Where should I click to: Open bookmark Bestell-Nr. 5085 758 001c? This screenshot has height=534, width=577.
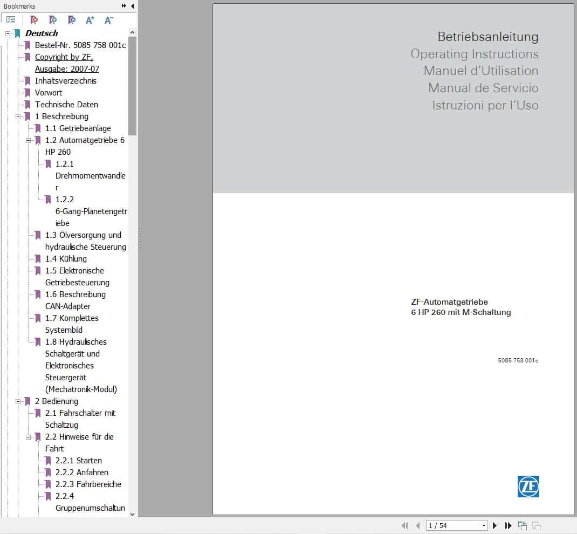[x=80, y=45]
